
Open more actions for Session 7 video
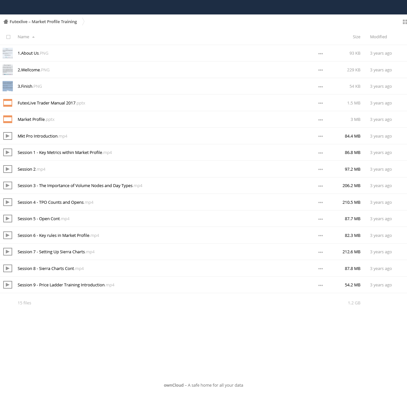321,252
